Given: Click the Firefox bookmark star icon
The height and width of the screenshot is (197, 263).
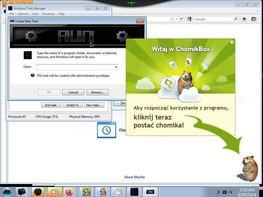Looking at the screenshot, I should click(172, 19).
